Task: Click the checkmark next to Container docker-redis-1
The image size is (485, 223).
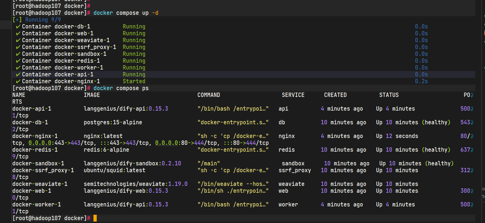Action: tap(18, 61)
